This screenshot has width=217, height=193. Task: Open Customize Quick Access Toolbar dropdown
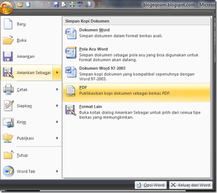pos(99,4)
